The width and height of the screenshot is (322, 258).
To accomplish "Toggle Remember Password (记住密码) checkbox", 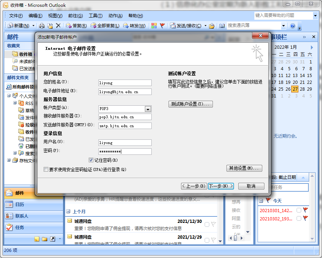I will pos(91,160).
